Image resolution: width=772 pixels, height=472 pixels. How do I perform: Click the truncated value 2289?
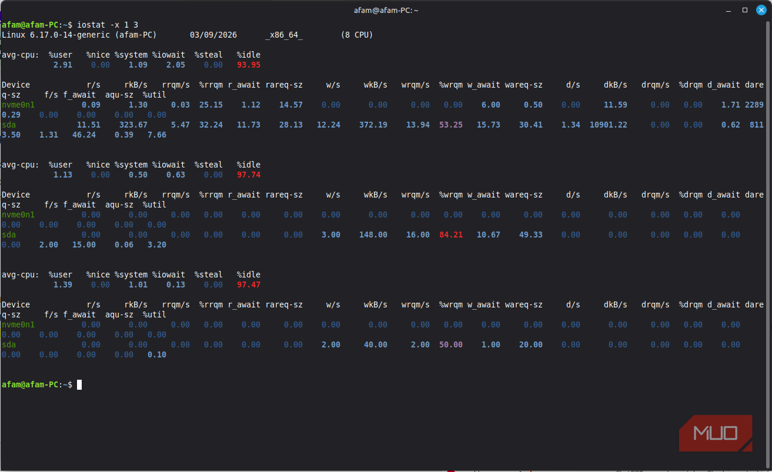tap(754, 105)
